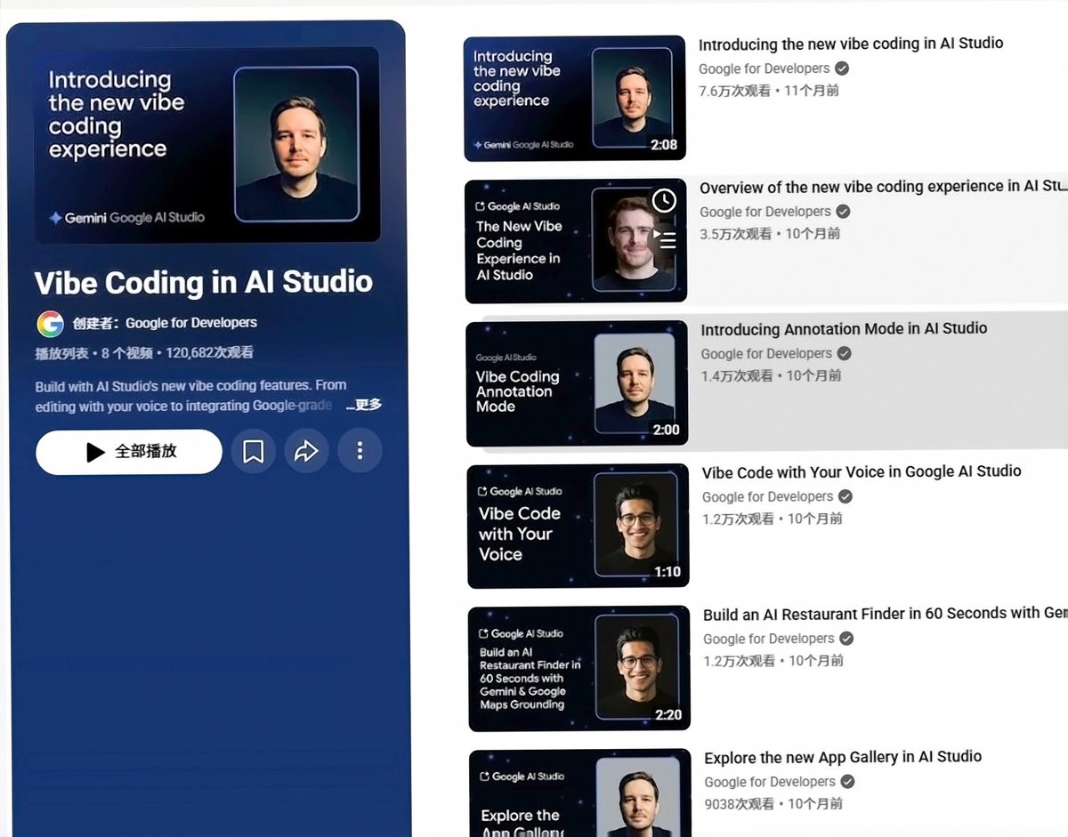This screenshot has height=837, width=1068.
Task: Click Watch later clock icon on Overview thumbnail
Action: click(x=664, y=200)
